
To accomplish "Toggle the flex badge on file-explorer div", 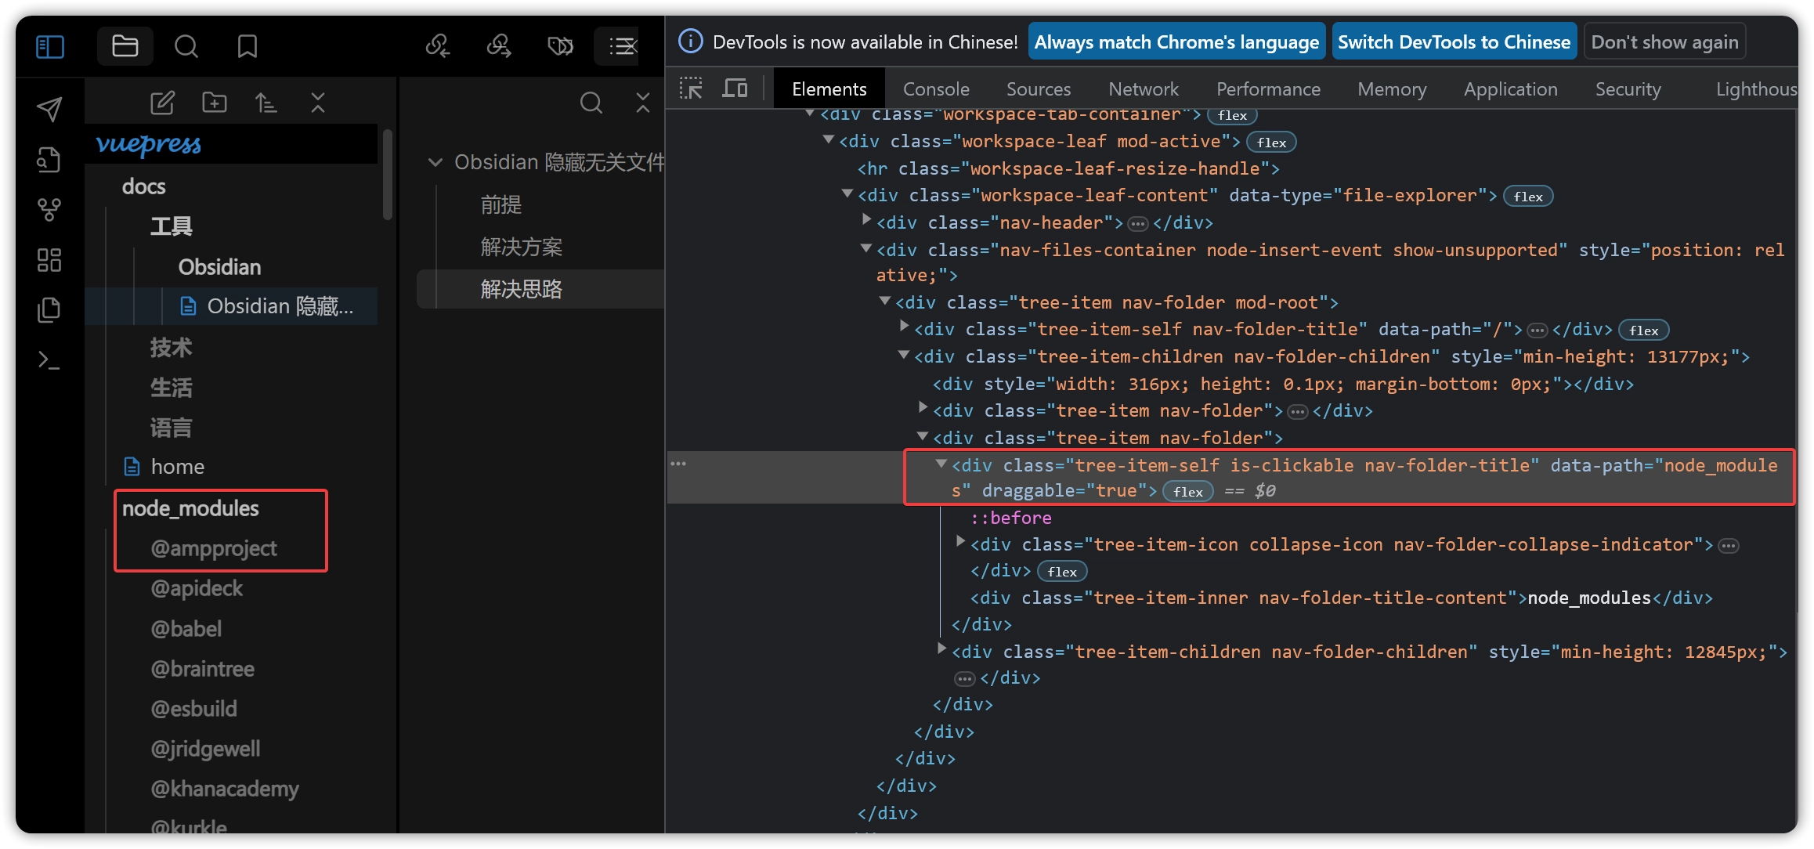I will click(1527, 197).
